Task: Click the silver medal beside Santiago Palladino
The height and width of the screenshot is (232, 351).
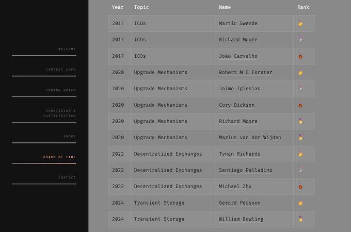Action: 300,170
